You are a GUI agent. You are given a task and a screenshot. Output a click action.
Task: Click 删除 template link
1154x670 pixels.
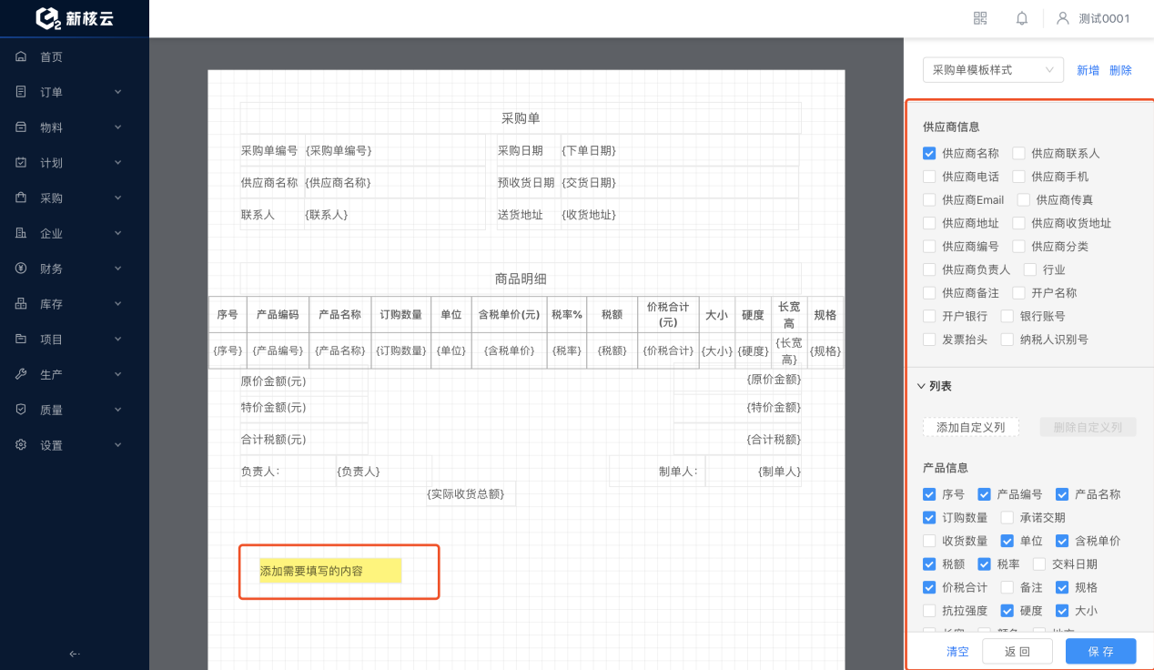(1120, 70)
